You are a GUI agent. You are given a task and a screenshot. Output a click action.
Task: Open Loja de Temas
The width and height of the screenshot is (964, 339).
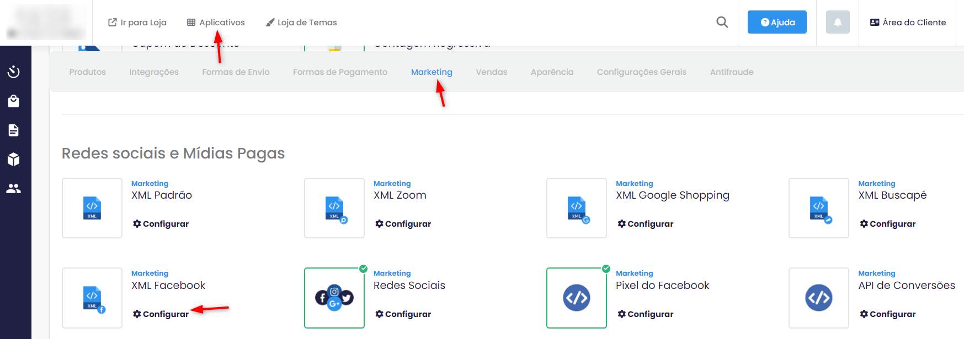301,23
